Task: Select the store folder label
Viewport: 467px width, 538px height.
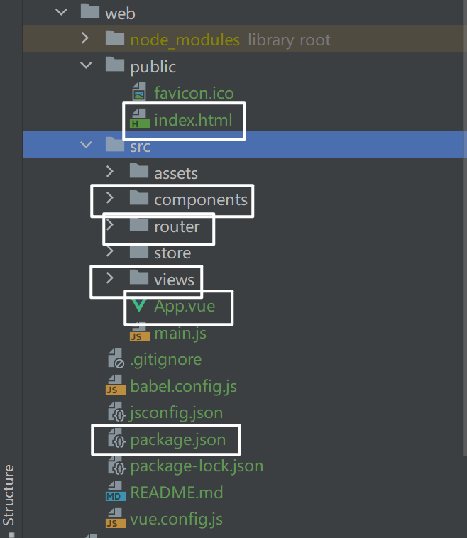Action: (172, 253)
